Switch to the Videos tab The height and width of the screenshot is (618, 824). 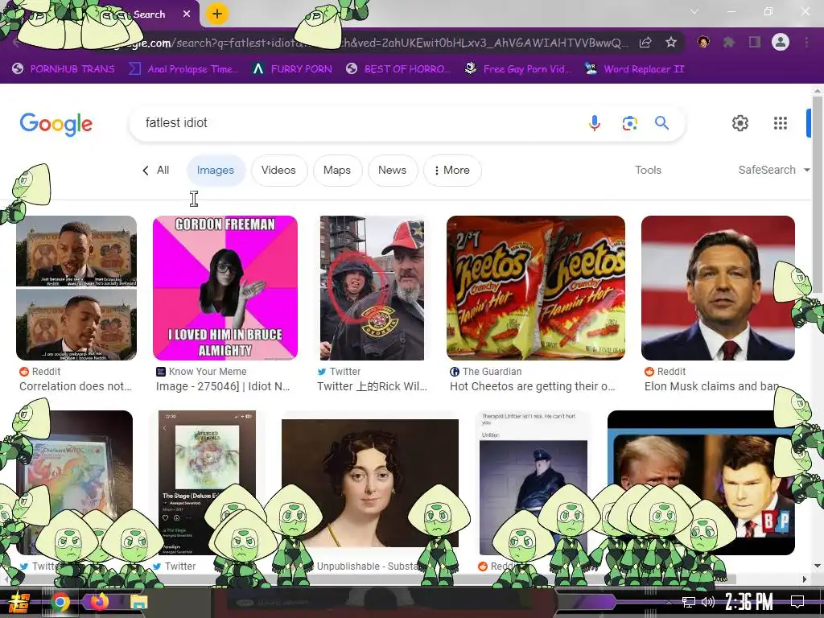click(x=278, y=171)
